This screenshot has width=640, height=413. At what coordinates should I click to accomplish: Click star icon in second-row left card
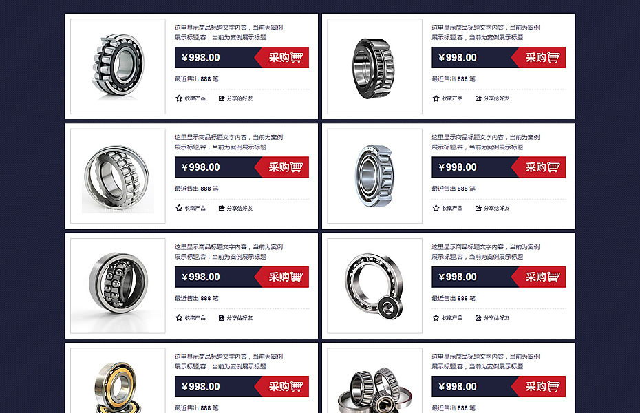point(179,208)
